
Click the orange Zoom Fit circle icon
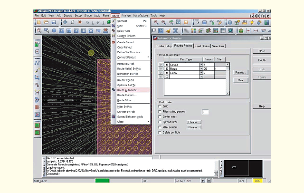tap(186, 22)
